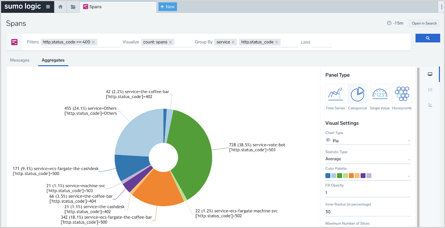Image resolution: width=445 pixels, height=228 pixels.
Task: Open the Library folder icon
Action: point(73,7)
